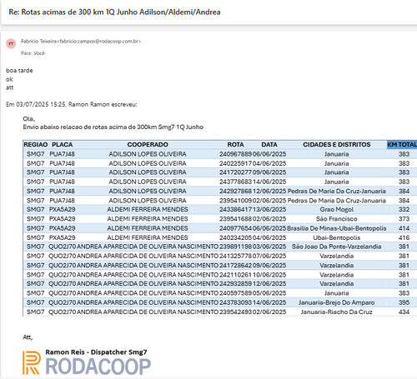Click sender email fabricio.campos@rodacoop.com.br
This screenshot has height=379, width=417.
tap(100, 42)
